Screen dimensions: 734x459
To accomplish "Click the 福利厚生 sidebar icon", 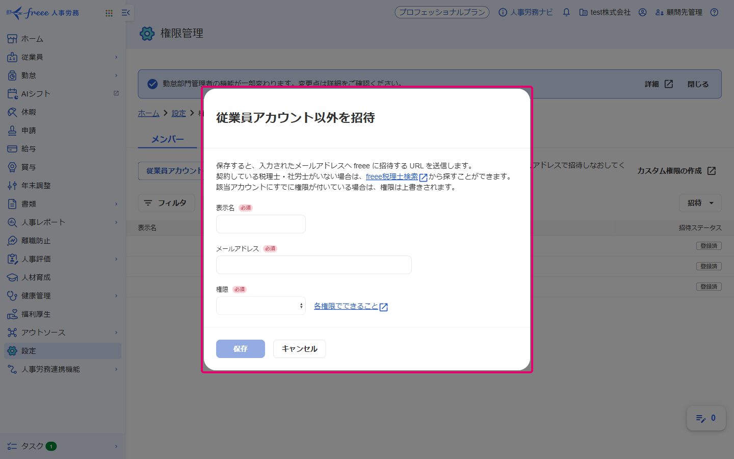I will point(12,314).
